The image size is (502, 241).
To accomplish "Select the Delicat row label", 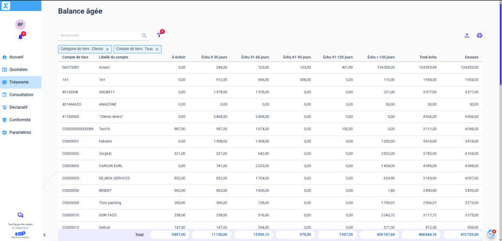I will [x=105, y=227].
